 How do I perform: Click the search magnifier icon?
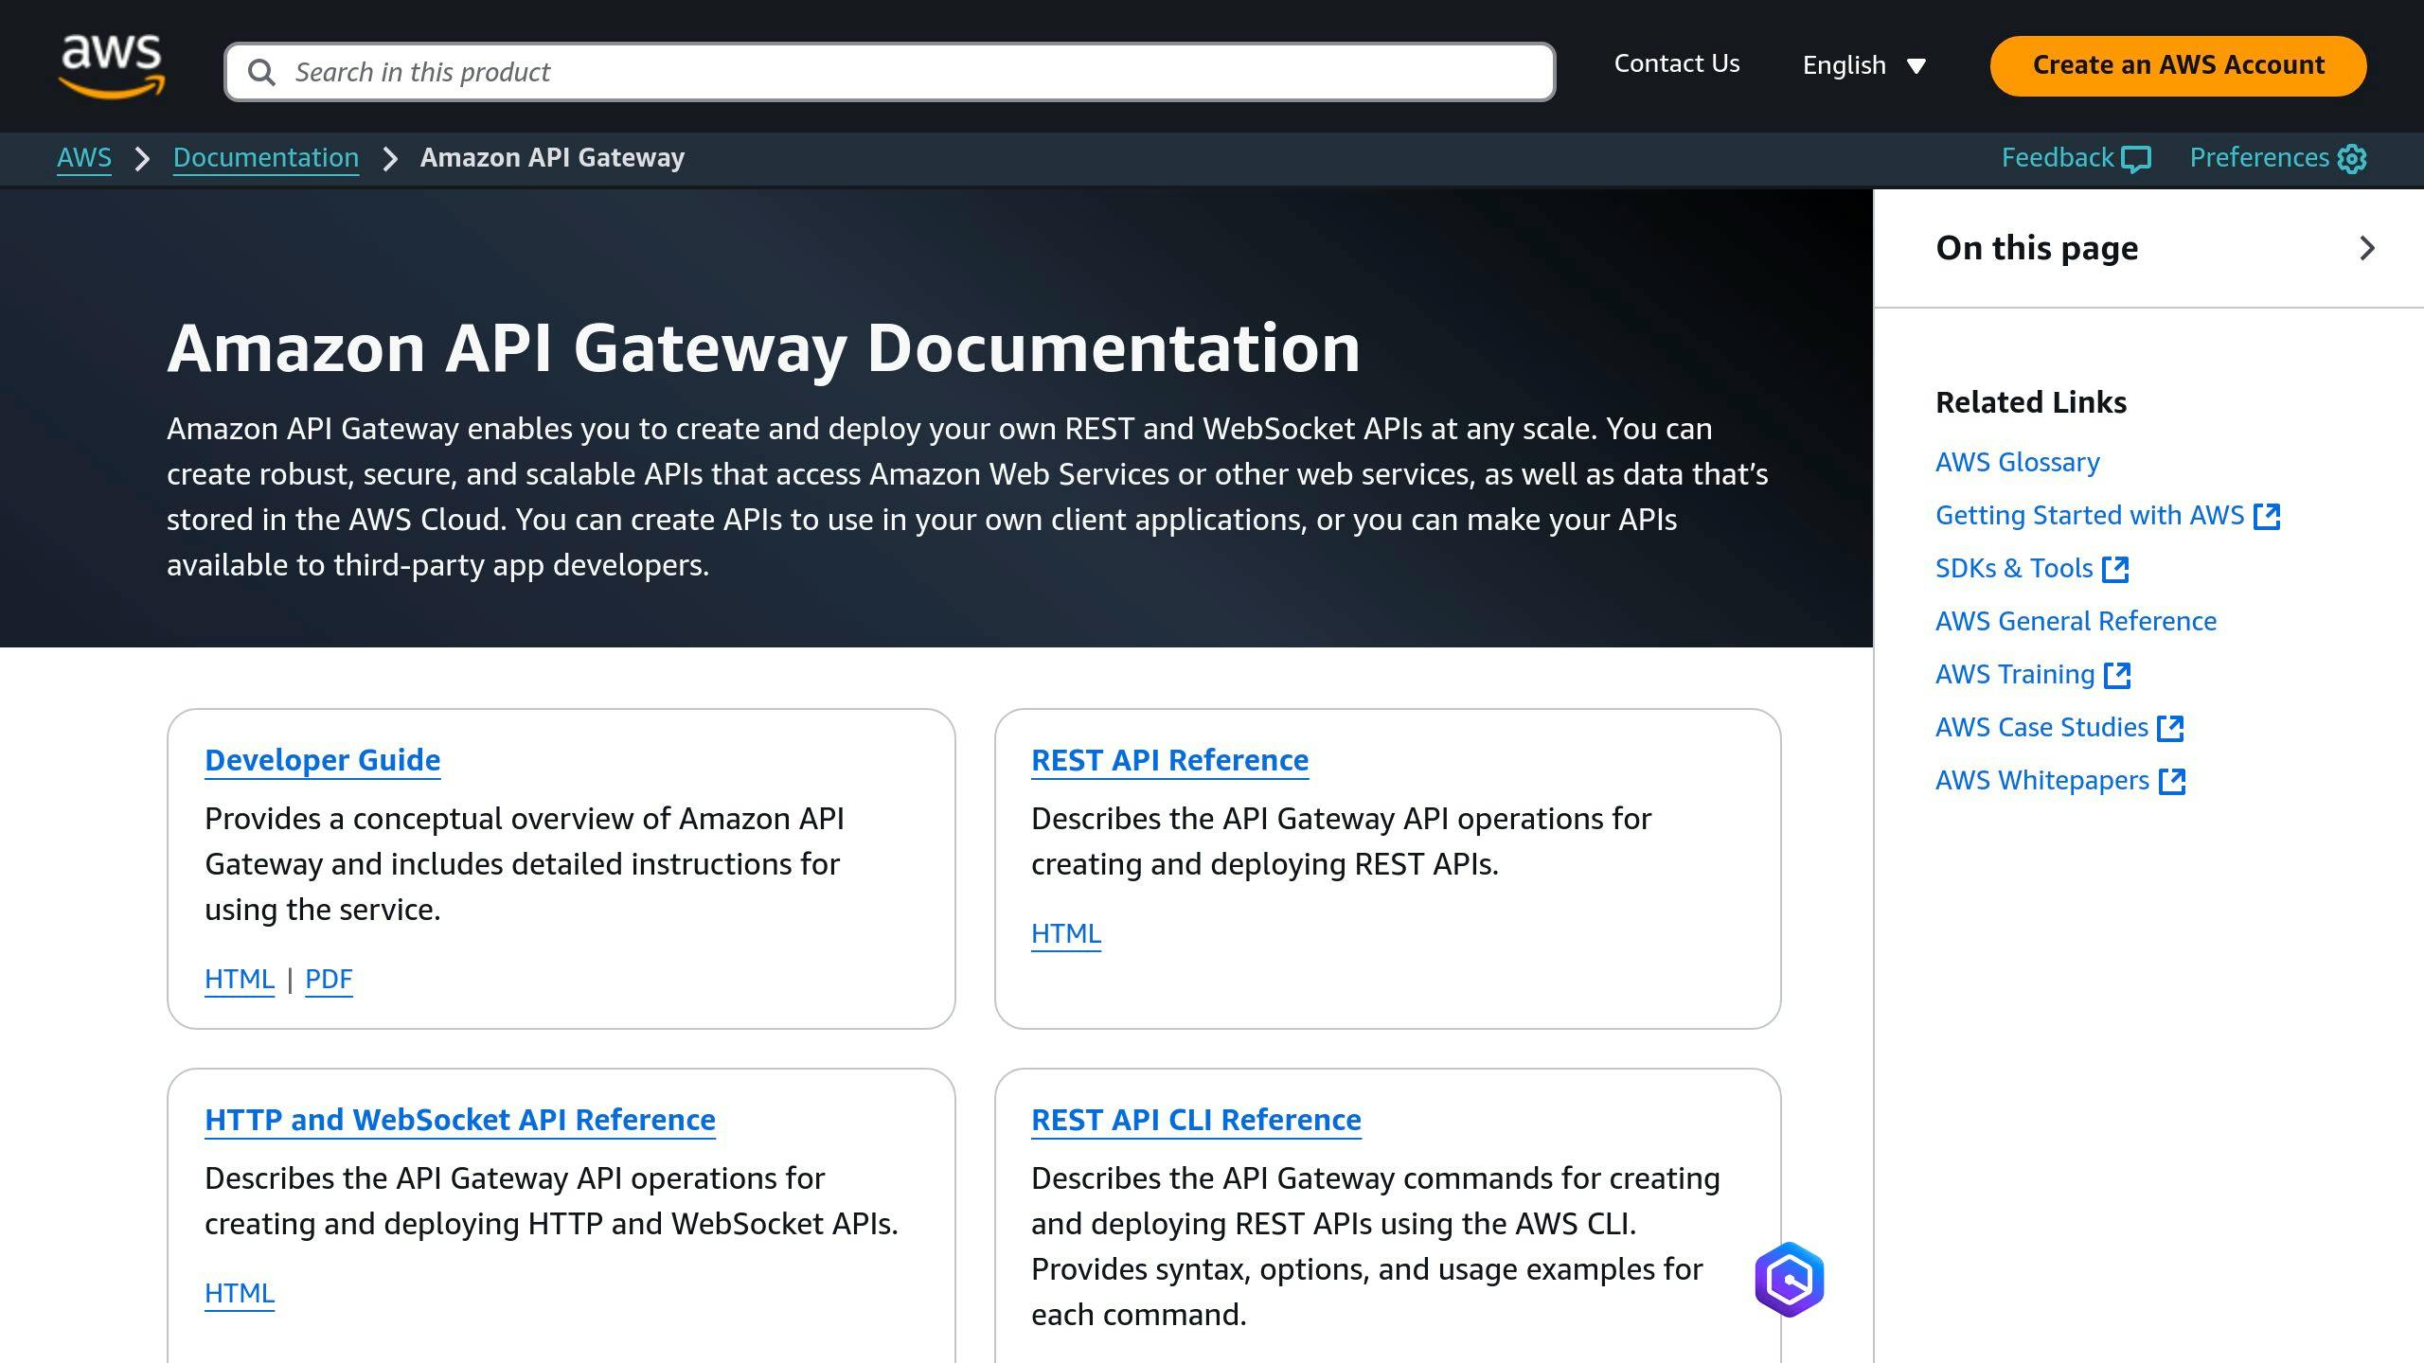(261, 72)
